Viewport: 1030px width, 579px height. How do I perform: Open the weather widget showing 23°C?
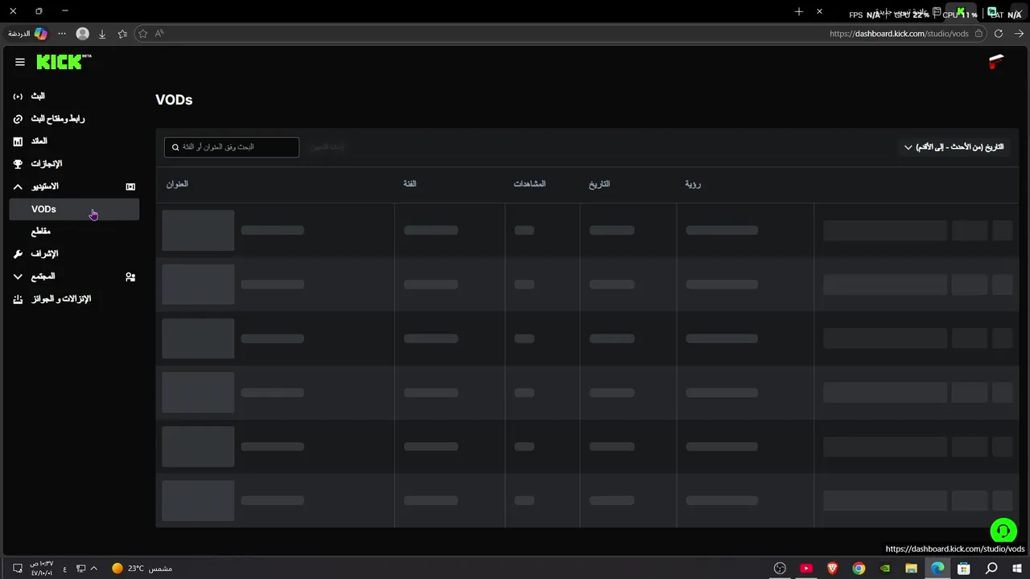click(142, 569)
